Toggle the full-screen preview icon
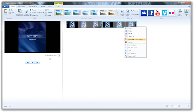The width and height of the screenshot is (194, 112). click(59, 55)
